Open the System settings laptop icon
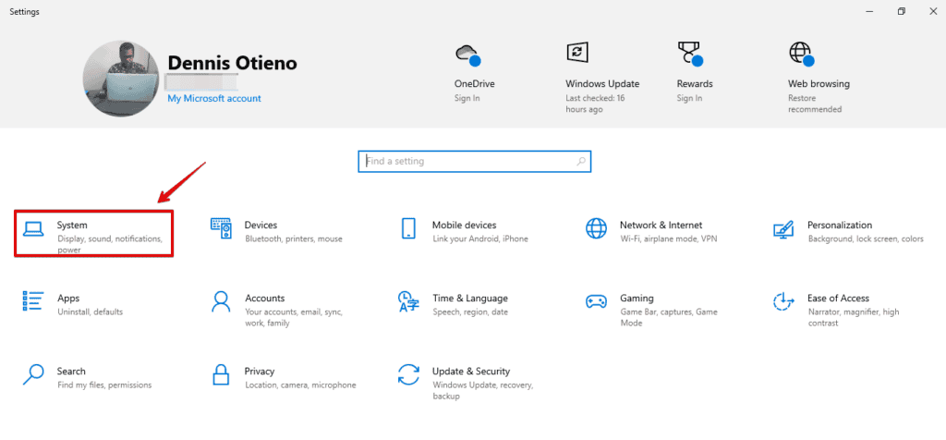946x440 pixels. [x=33, y=228]
